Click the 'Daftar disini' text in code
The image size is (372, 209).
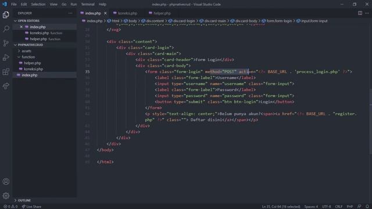(206, 120)
